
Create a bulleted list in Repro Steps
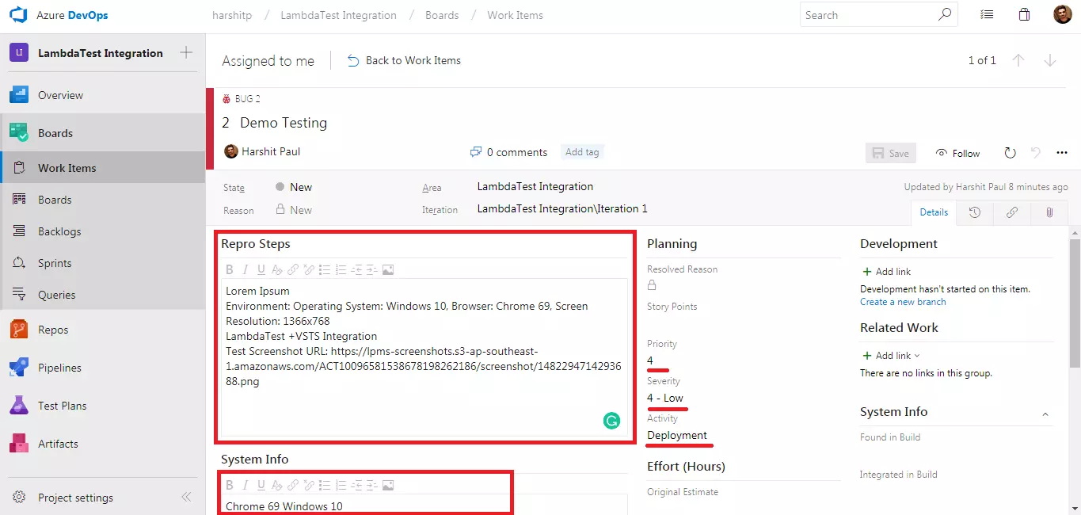(325, 269)
